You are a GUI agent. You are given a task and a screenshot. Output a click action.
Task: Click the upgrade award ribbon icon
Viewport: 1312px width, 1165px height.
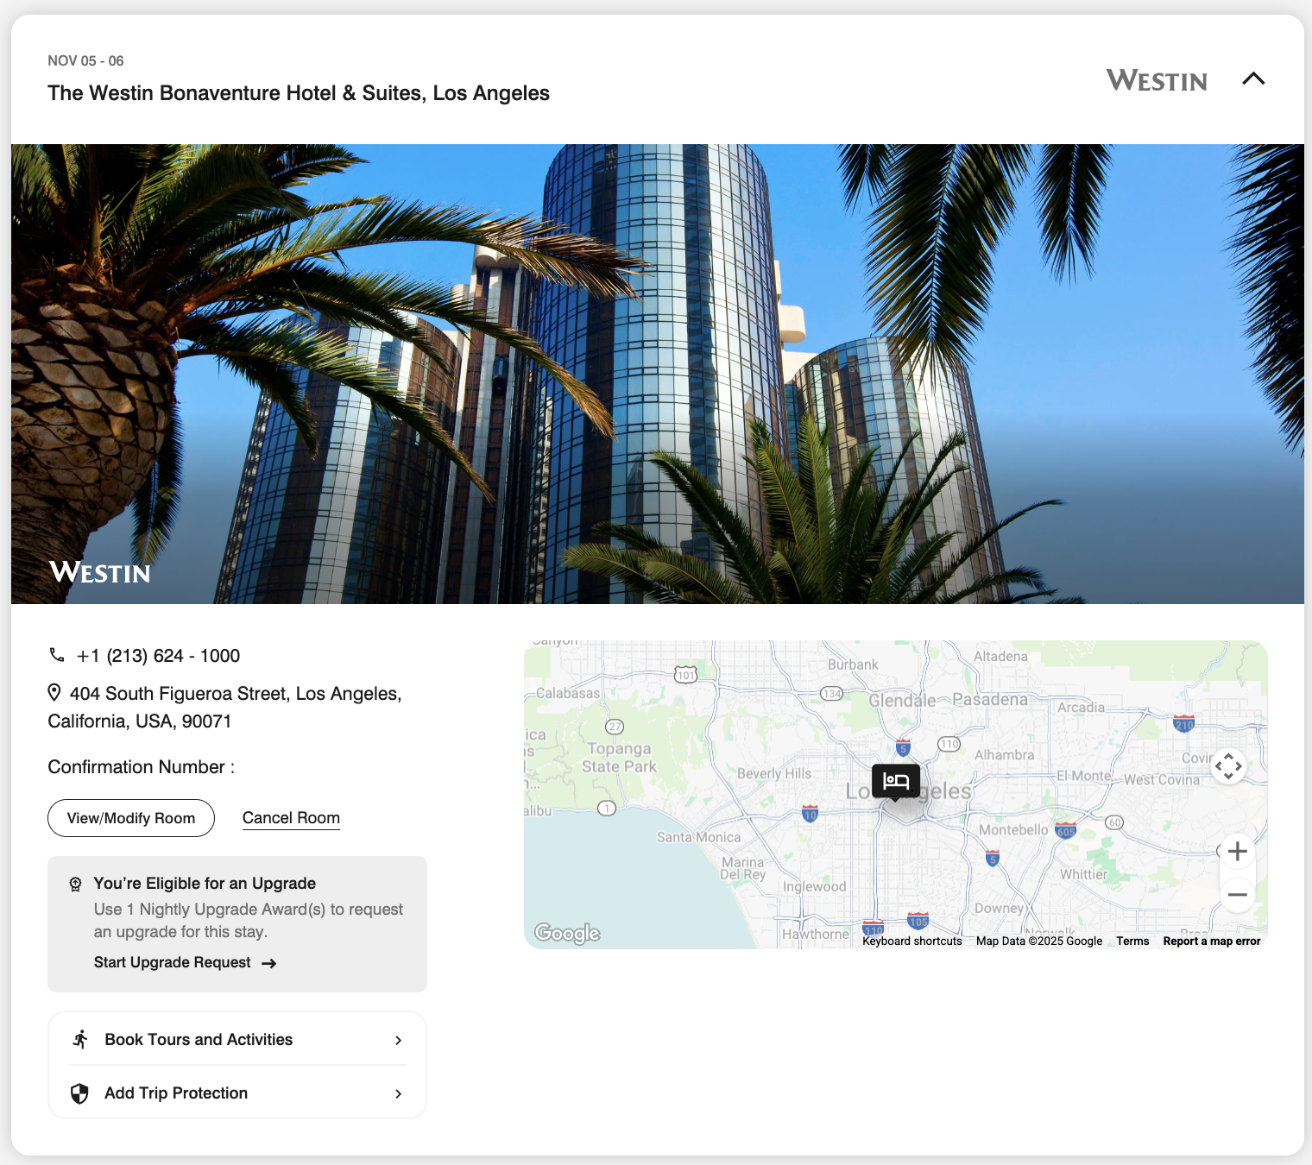[x=76, y=884]
